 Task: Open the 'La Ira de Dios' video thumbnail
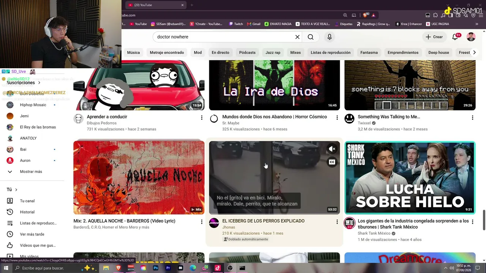coord(275,85)
